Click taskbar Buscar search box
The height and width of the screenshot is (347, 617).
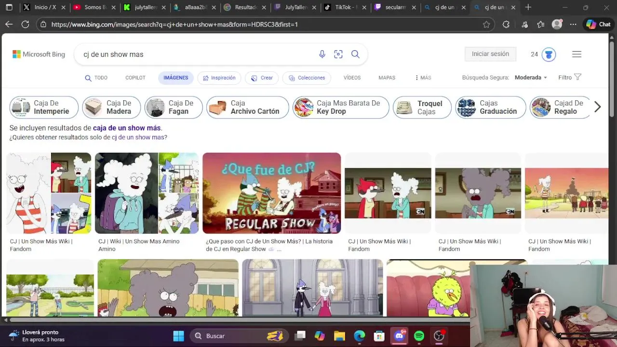pyautogui.click(x=239, y=336)
